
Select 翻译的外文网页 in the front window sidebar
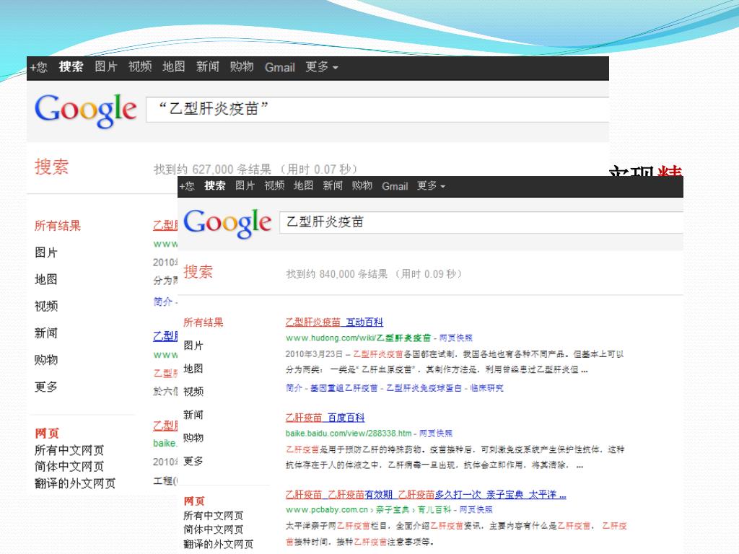tap(218, 544)
